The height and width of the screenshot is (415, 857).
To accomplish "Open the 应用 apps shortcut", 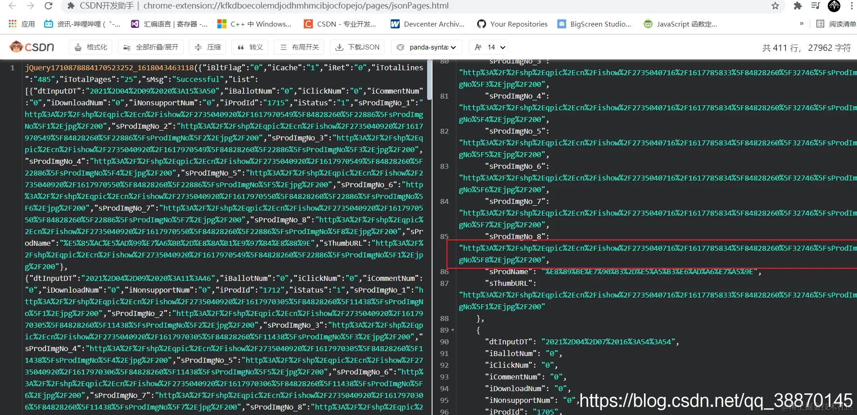I will pyautogui.click(x=22, y=24).
